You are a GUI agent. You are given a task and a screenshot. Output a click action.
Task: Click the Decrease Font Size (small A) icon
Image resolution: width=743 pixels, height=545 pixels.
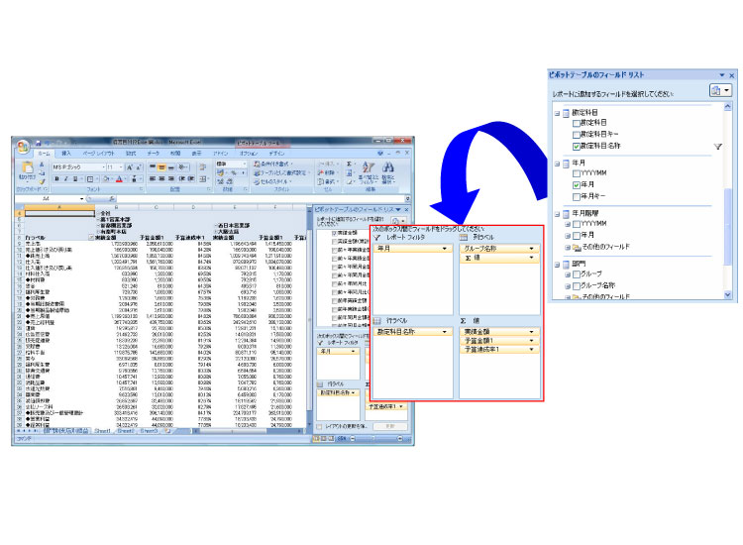139,167
